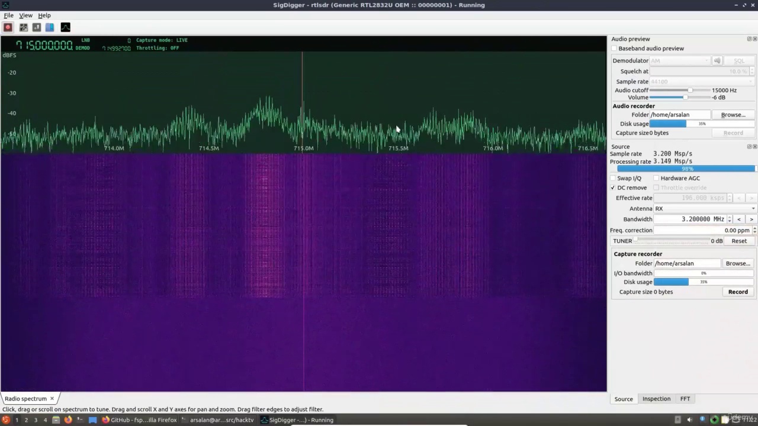The height and width of the screenshot is (426, 758).
Task: Click the 715.0M label on frequency axis
Action: [303, 149]
